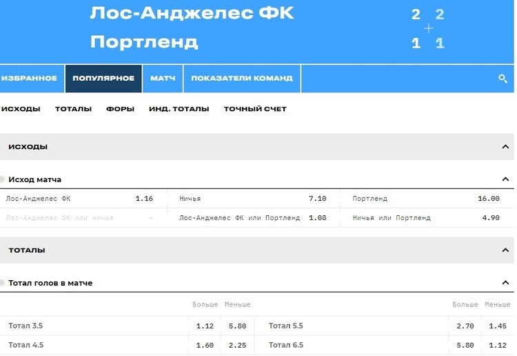This screenshot has height=356, width=517.
Task: Bet on Лос-Анджелес ФК win at 1.16
Action: [83, 199]
